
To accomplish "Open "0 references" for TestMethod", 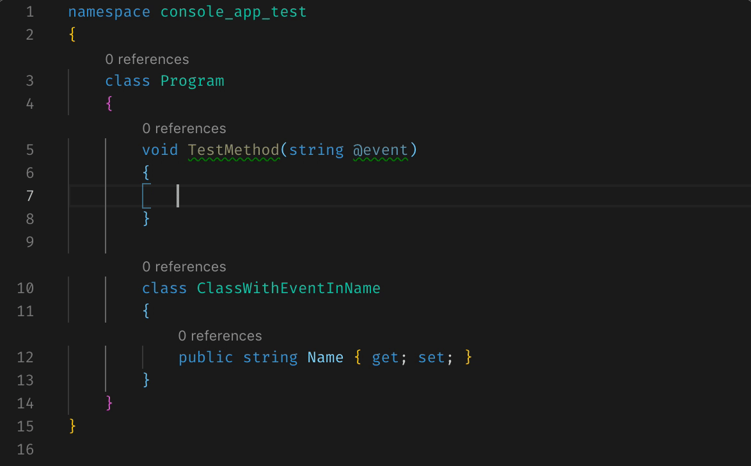I will tap(184, 128).
